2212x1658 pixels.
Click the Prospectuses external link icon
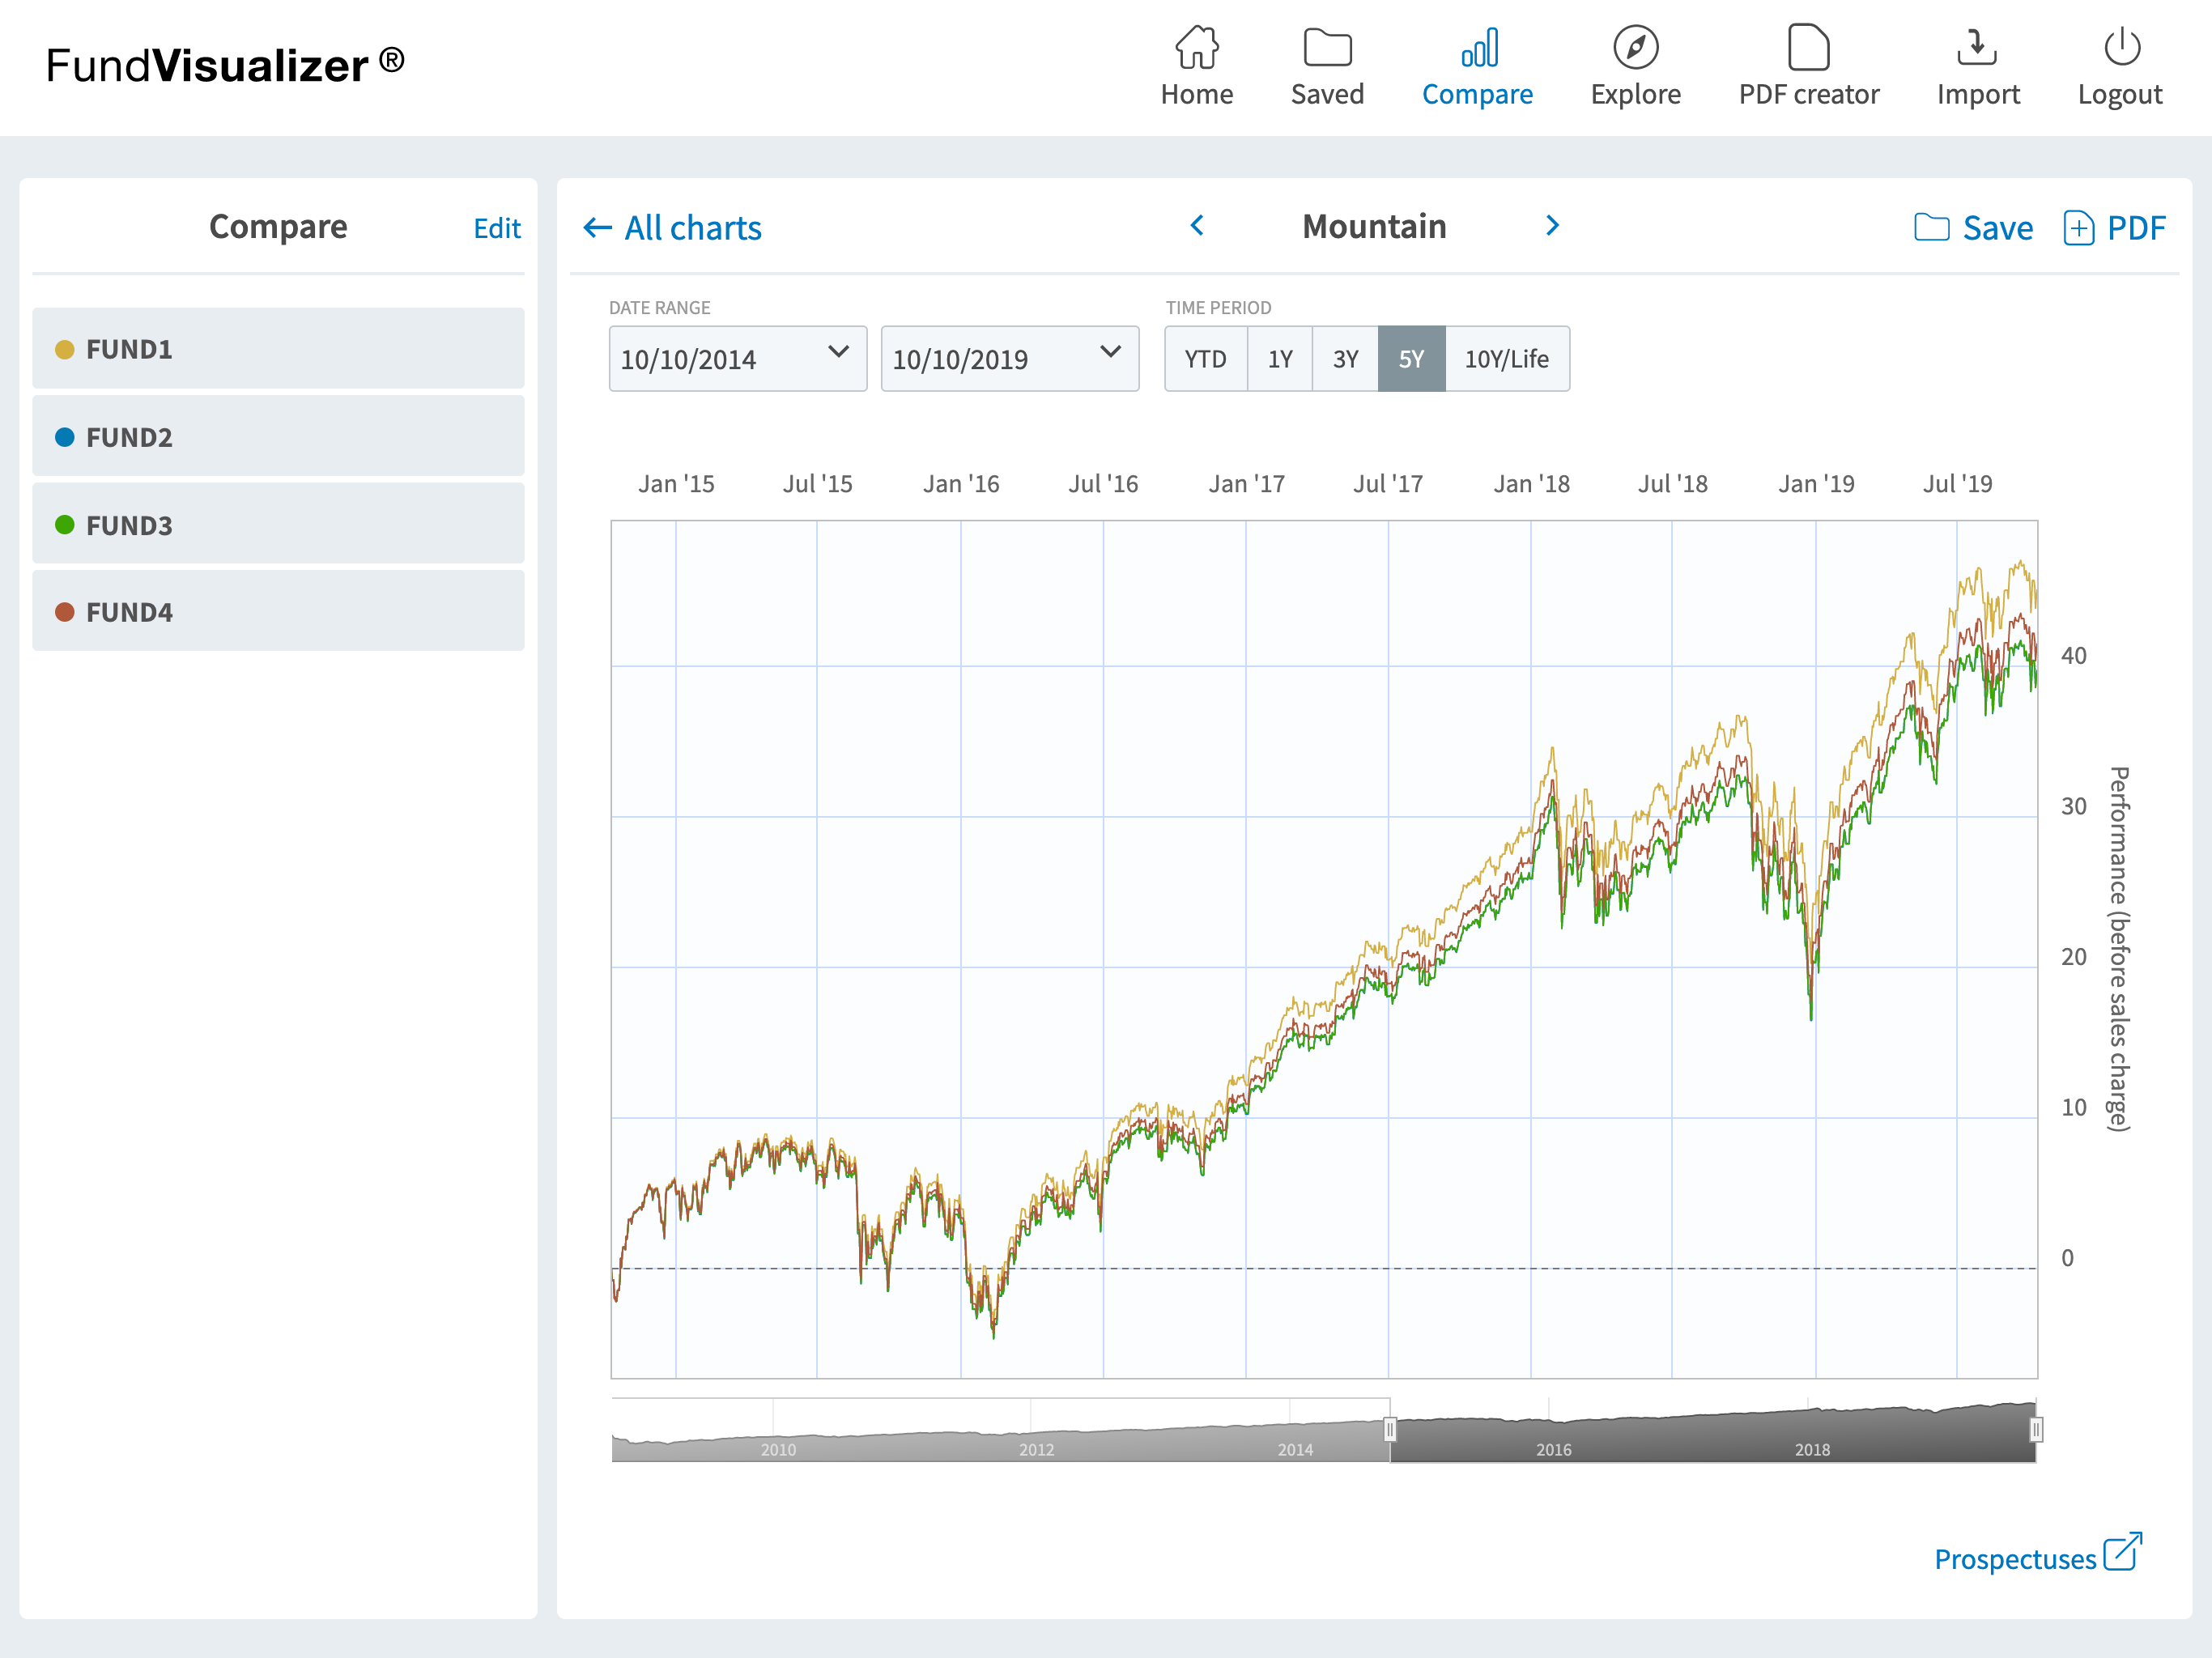coord(2121,1552)
